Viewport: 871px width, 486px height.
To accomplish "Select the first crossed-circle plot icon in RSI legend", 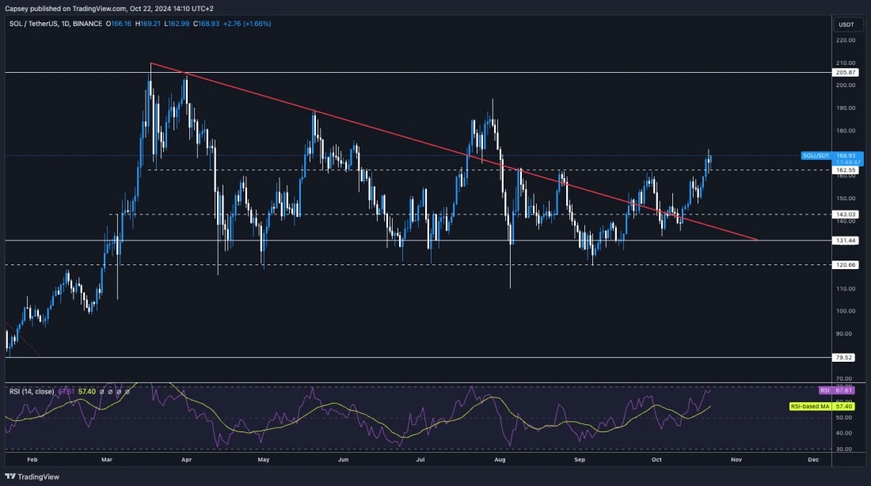I will pos(102,390).
